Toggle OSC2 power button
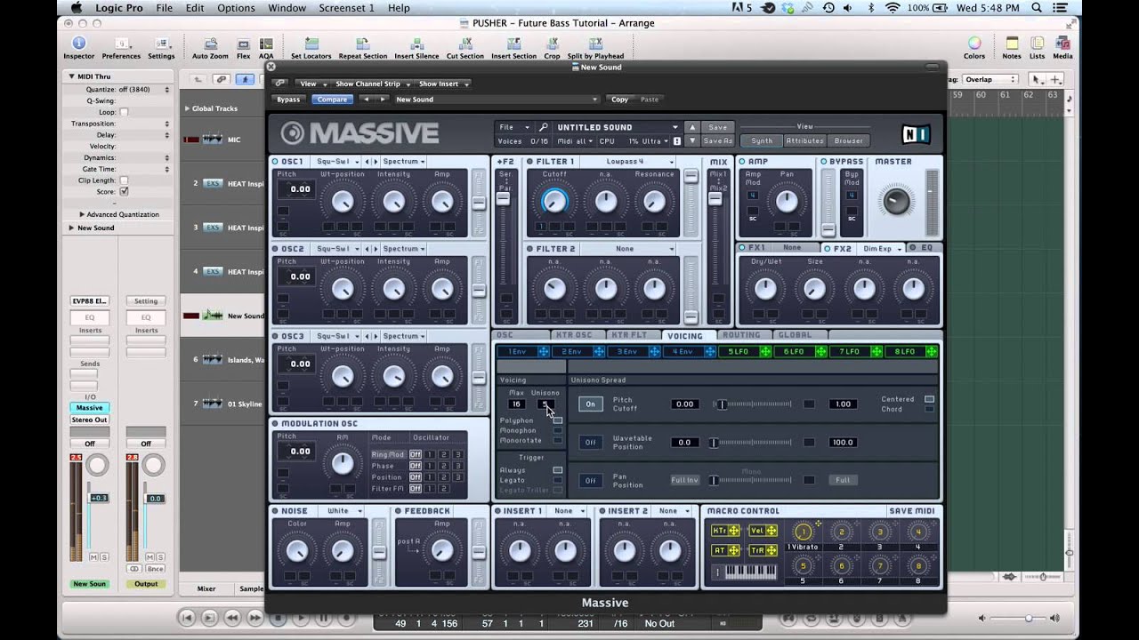Screen dimensions: 1139x640 pos(275,249)
